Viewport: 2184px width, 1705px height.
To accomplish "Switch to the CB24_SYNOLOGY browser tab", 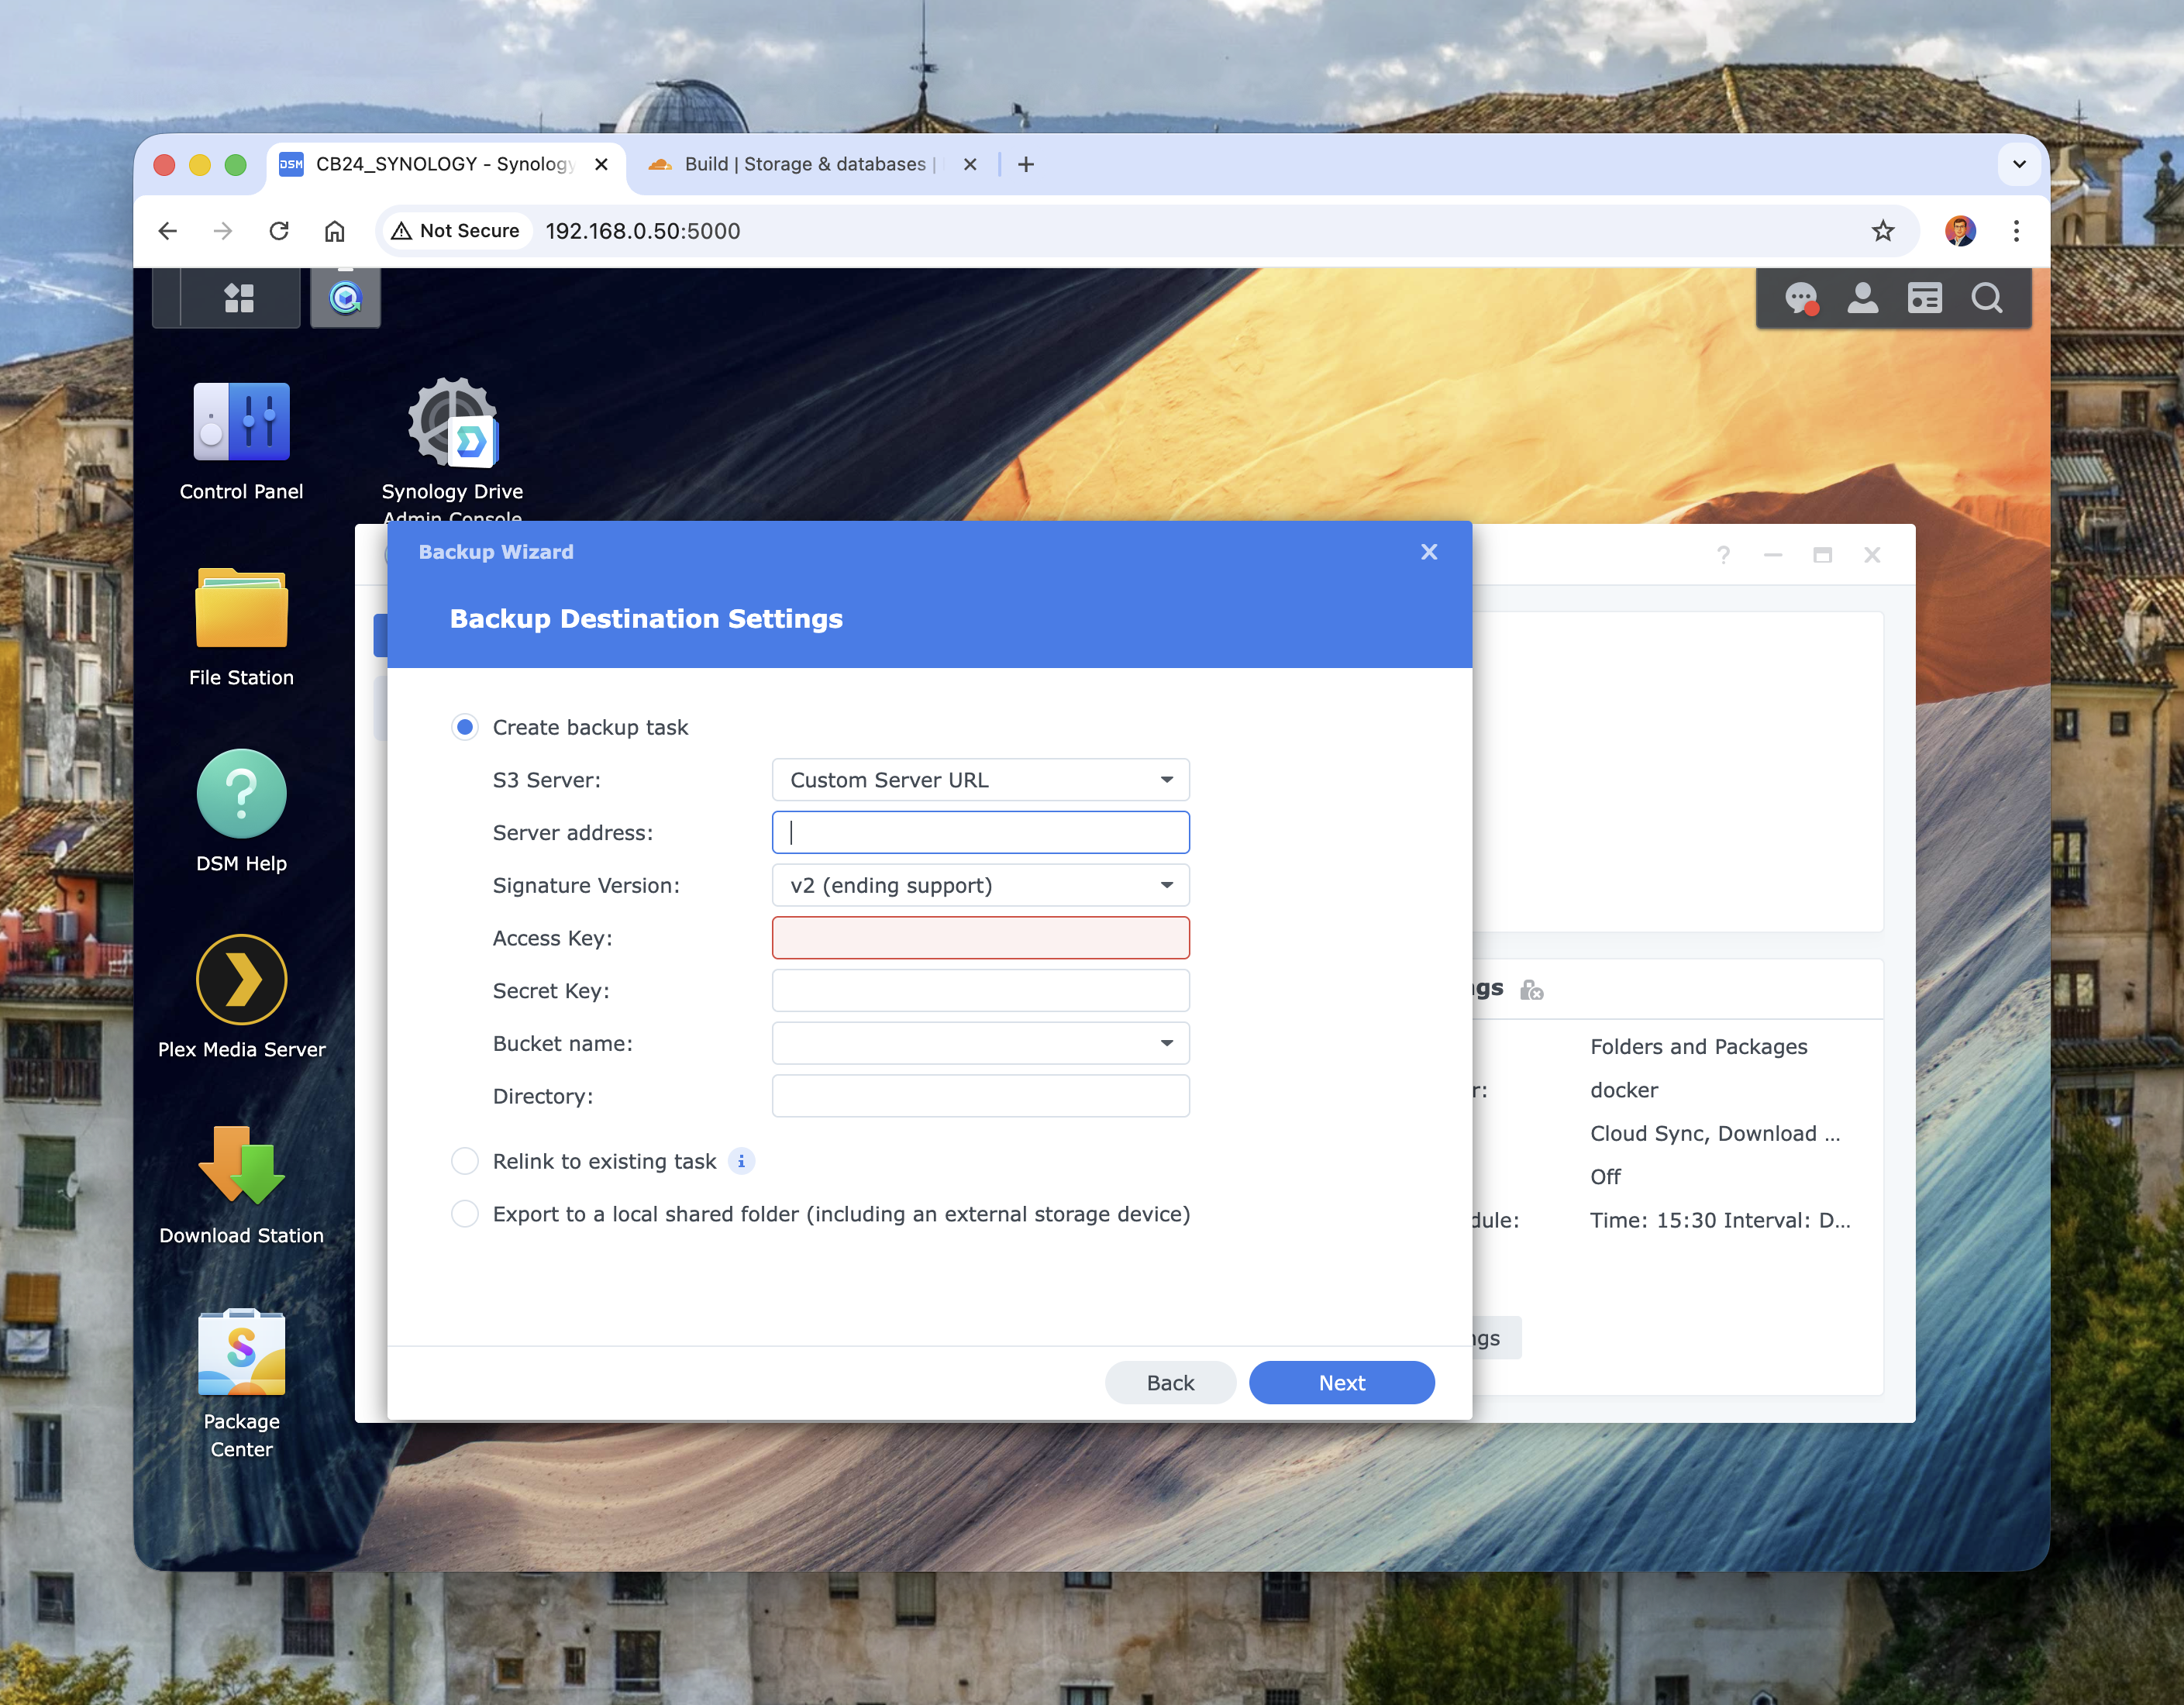I will pyautogui.click(x=443, y=164).
